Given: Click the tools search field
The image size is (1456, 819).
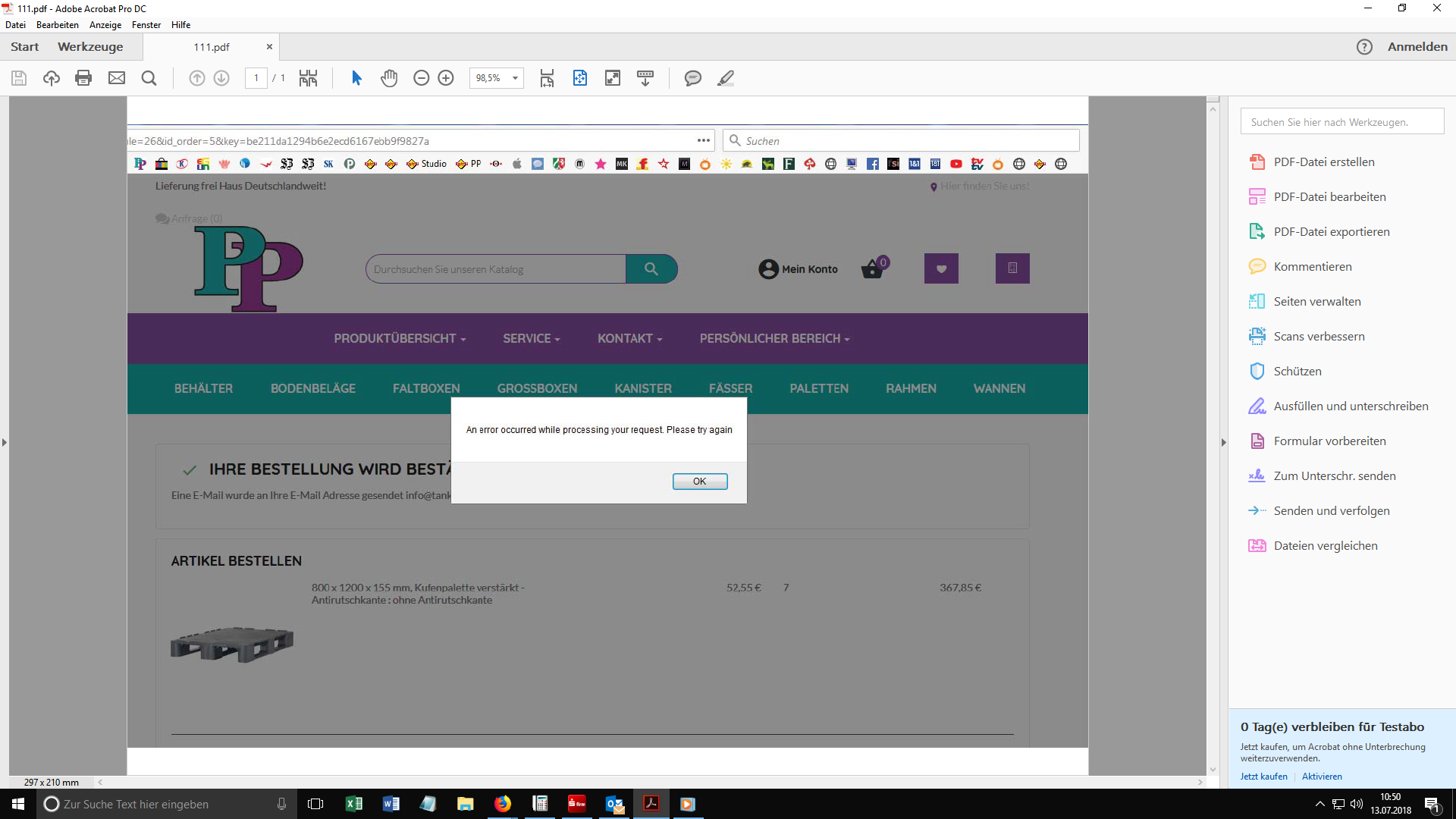Looking at the screenshot, I should click(1341, 122).
